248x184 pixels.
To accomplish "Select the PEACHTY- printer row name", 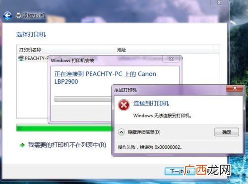I will [36, 59].
